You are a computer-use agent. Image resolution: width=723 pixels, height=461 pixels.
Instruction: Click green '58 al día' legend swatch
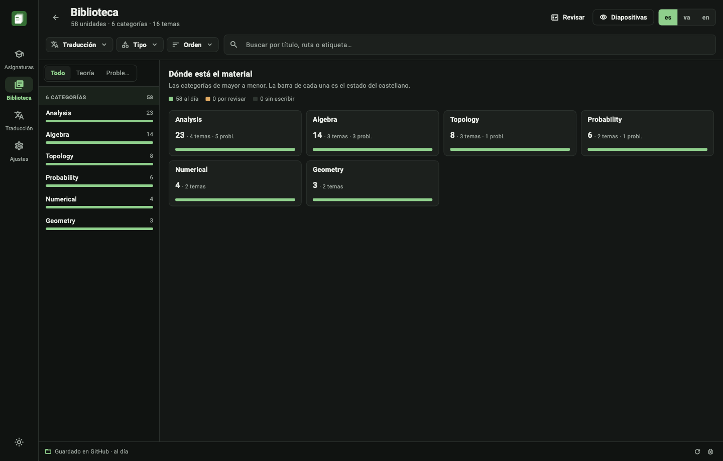[171, 99]
